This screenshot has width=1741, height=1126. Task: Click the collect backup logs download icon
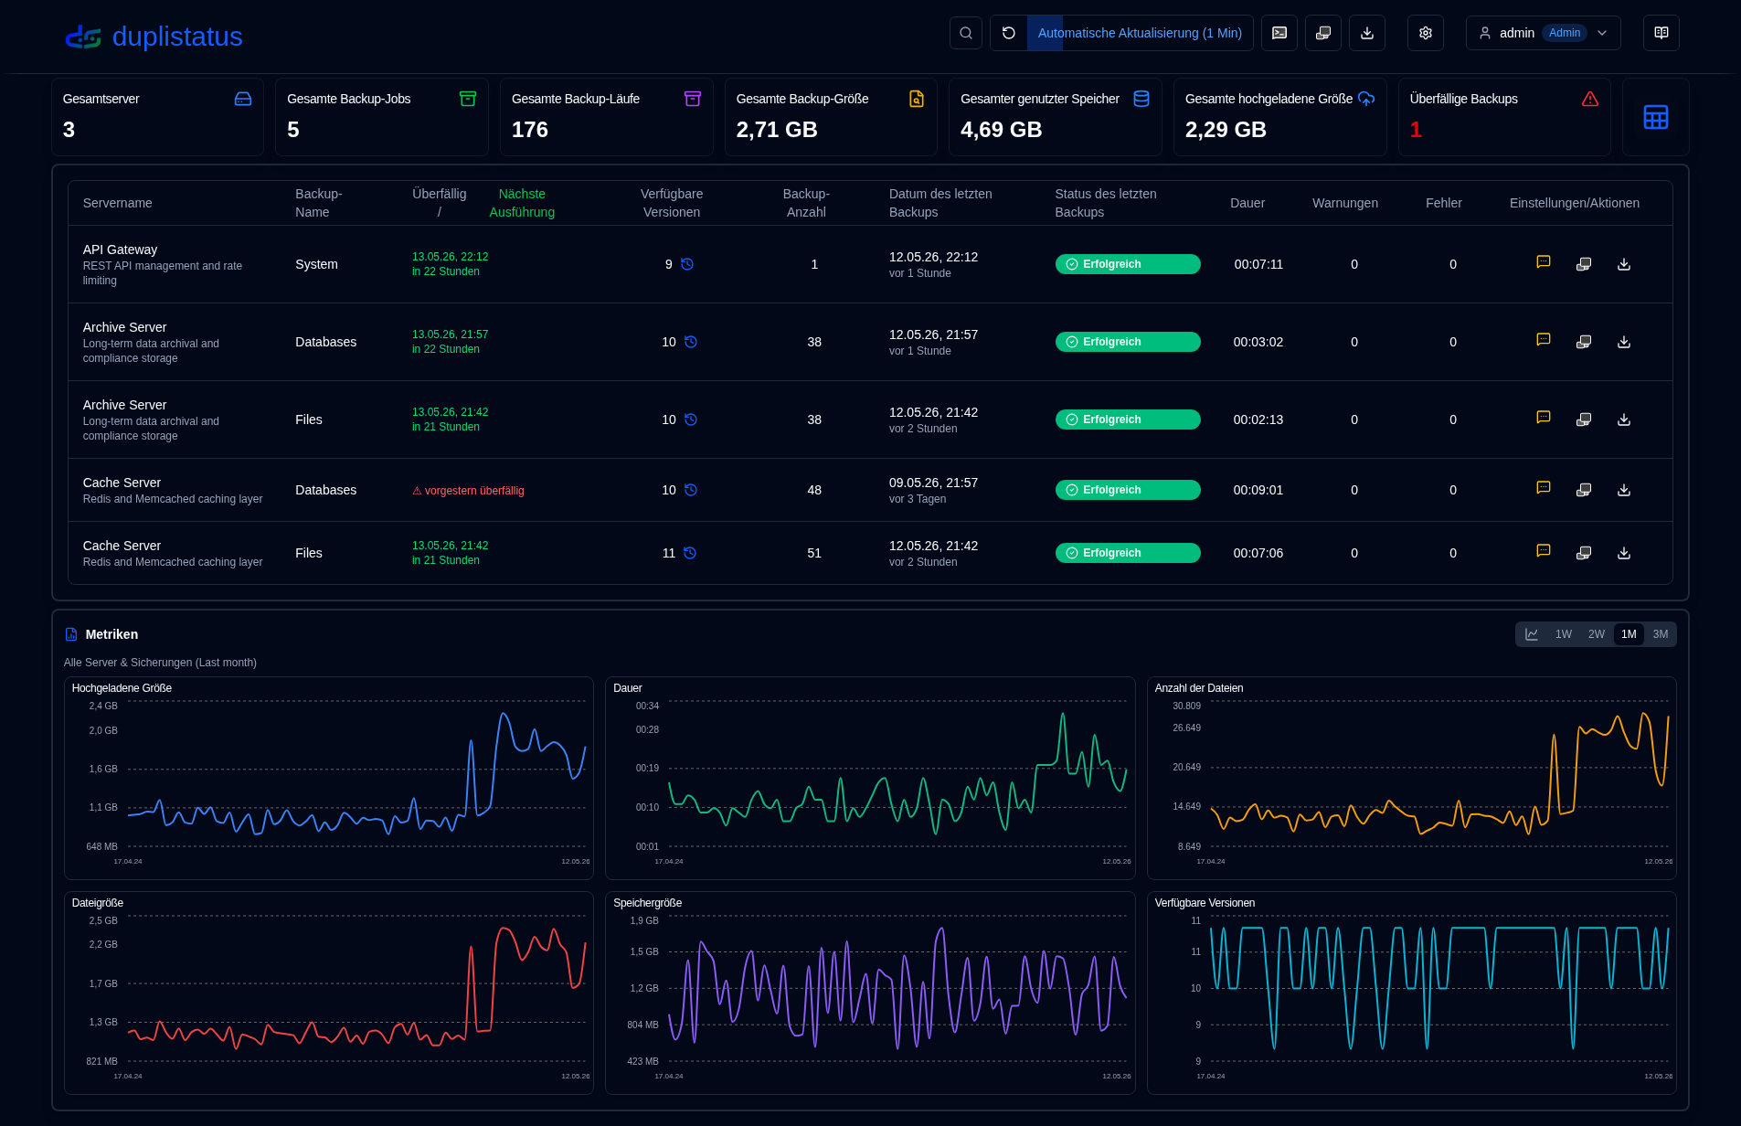[x=1367, y=33]
